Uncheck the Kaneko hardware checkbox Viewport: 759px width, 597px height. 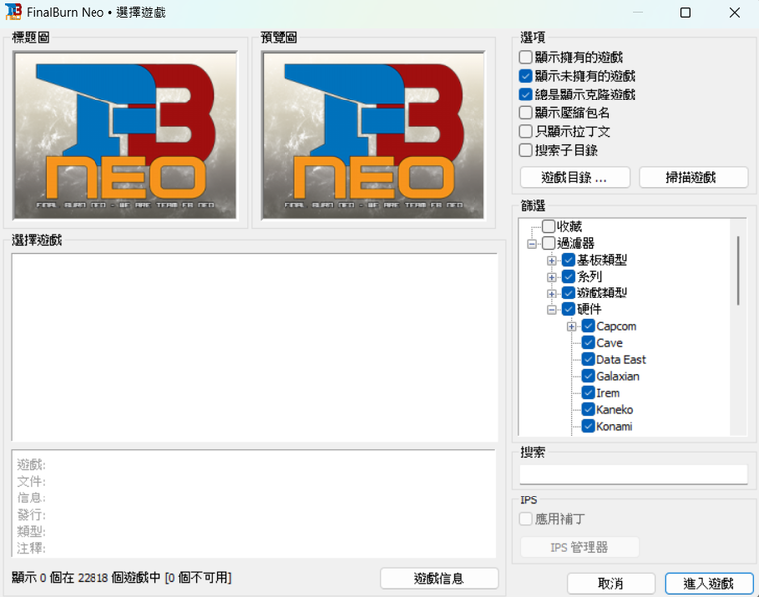[588, 410]
